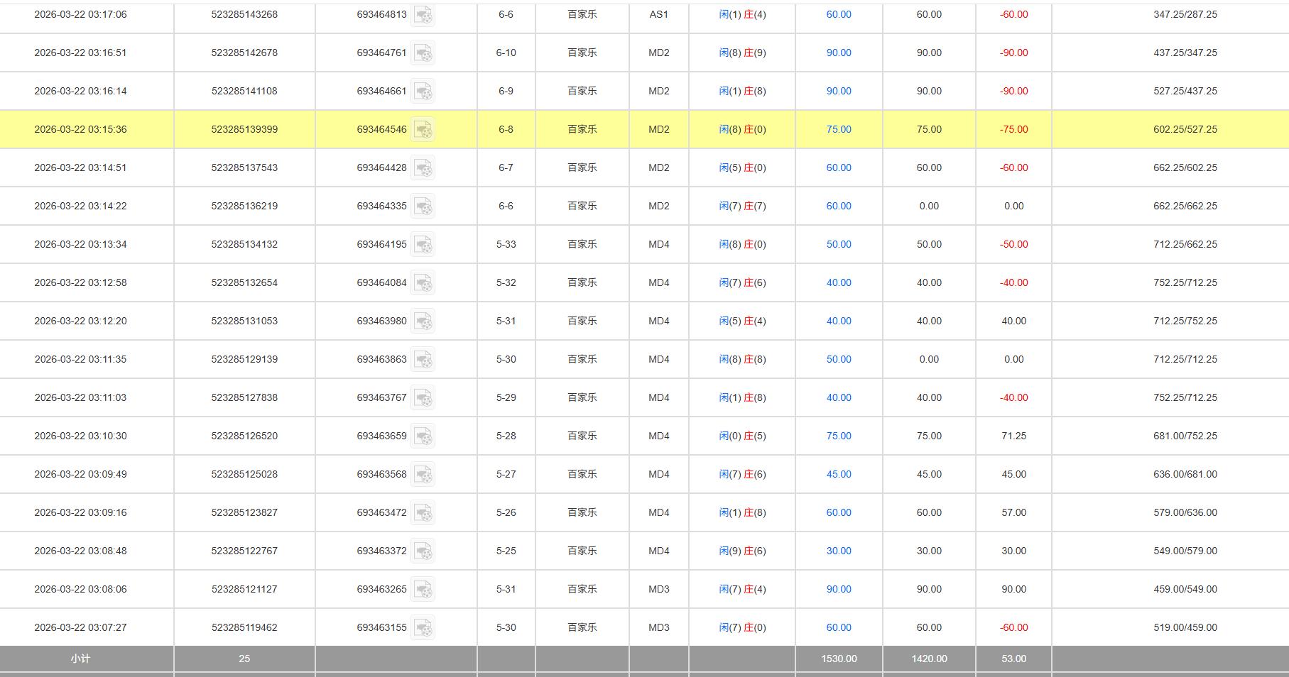This screenshot has height=677, width=1289.
Task: Click replay icon next to 693464813
Action: coord(423,15)
